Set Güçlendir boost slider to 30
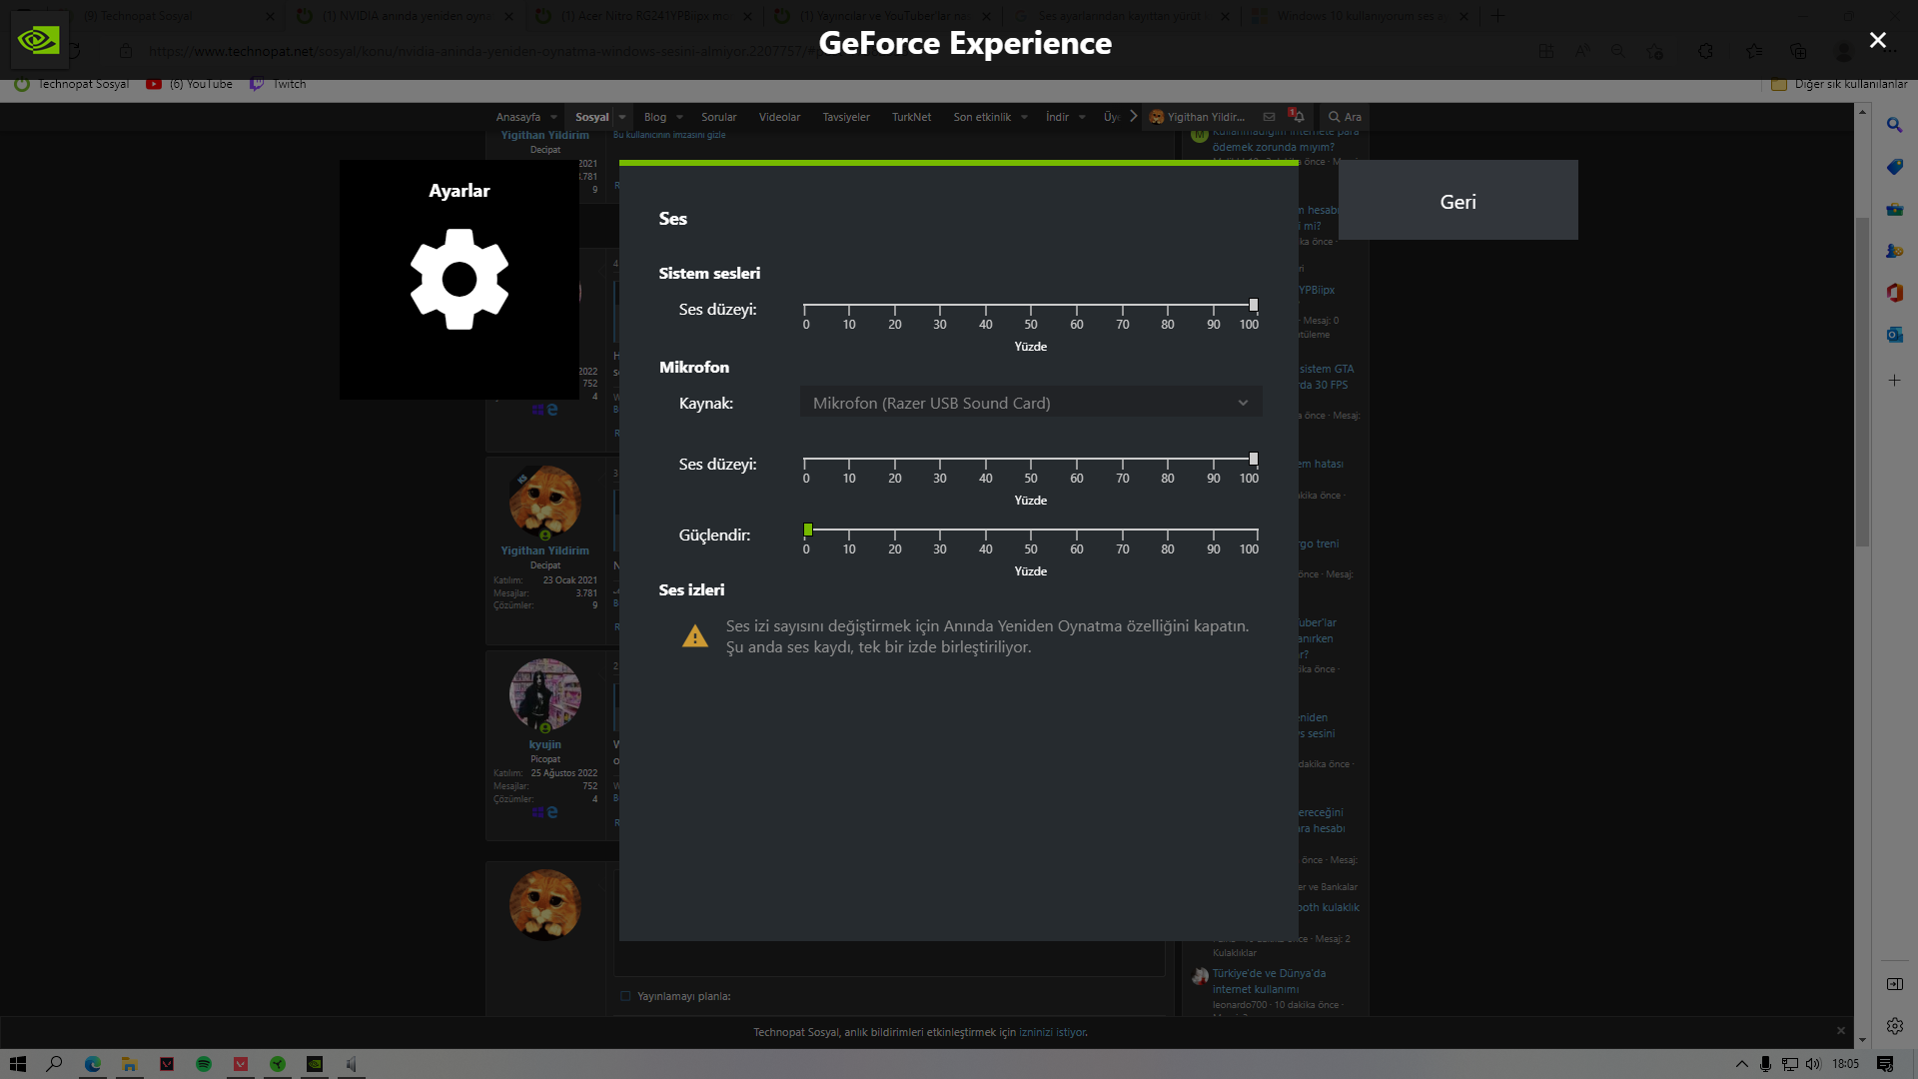Image resolution: width=1918 pixels, height=1079 pixels. [940, 531]
